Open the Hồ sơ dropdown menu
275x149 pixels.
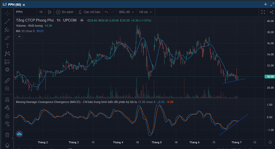tap(145, 12)
